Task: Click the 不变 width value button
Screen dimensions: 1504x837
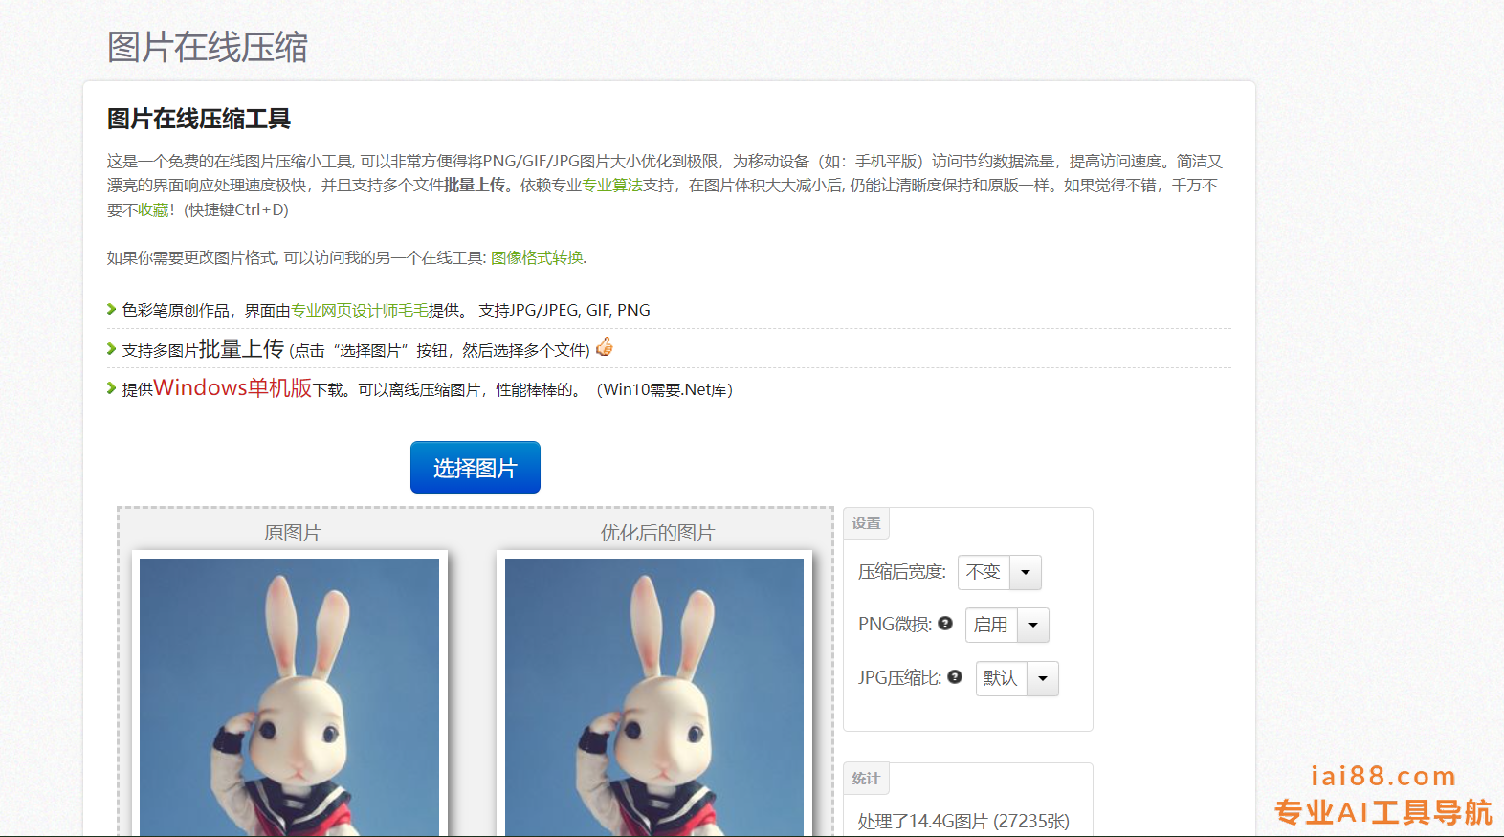Action: pos(984,573)
